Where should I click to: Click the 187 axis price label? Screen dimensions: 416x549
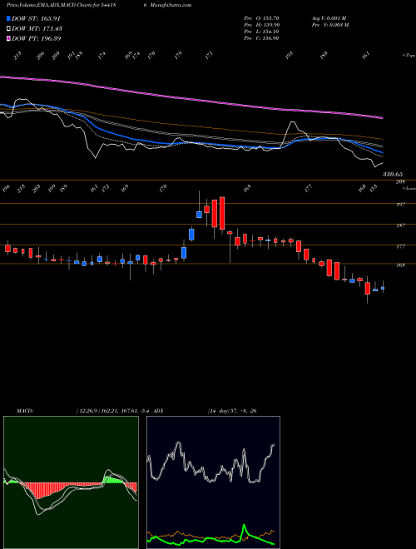pyautogui.click(x=400, y=225)
